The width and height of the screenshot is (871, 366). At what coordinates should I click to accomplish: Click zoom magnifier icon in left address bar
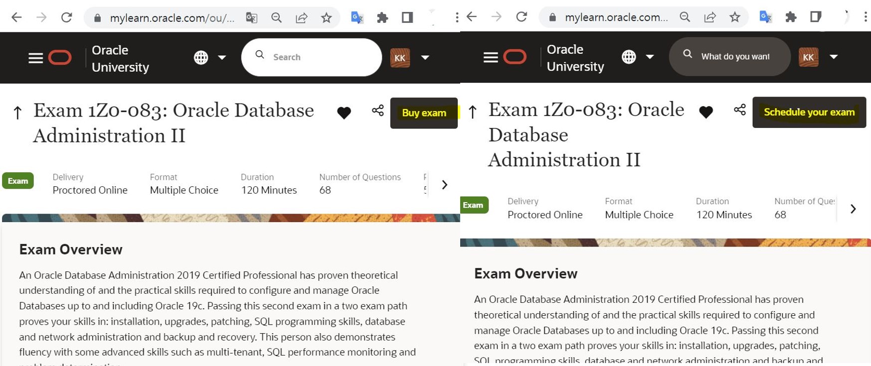point(277,18)
